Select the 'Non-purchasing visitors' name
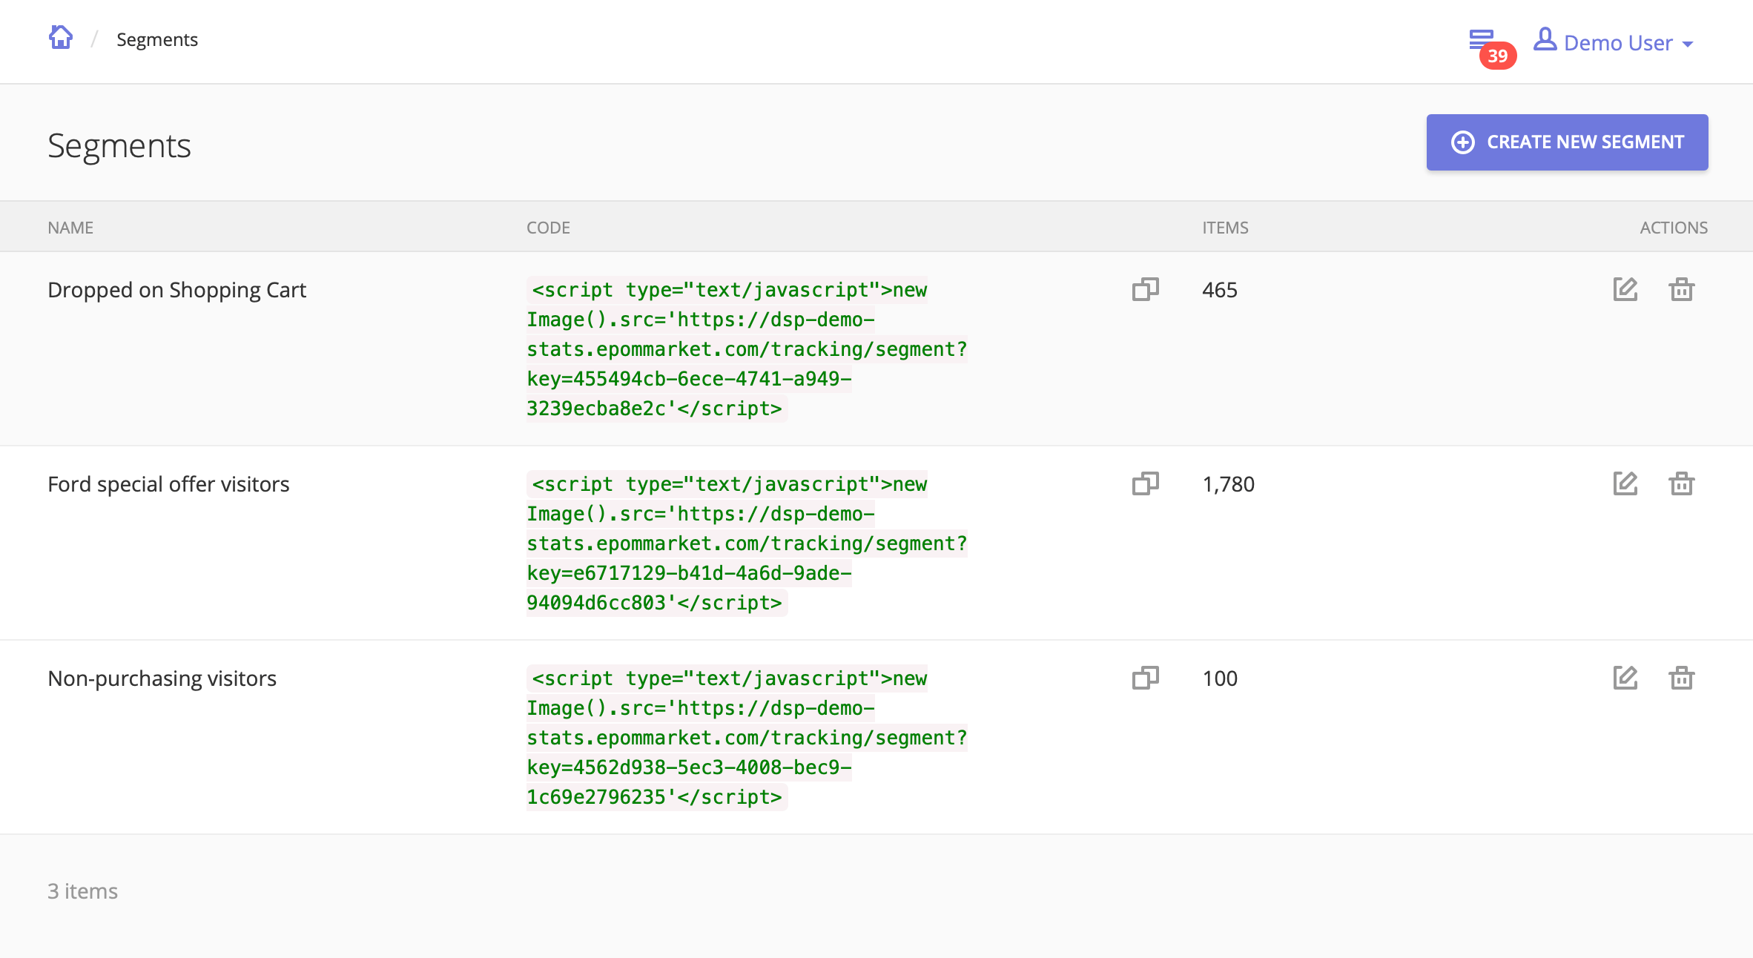 tap(162, 678)
